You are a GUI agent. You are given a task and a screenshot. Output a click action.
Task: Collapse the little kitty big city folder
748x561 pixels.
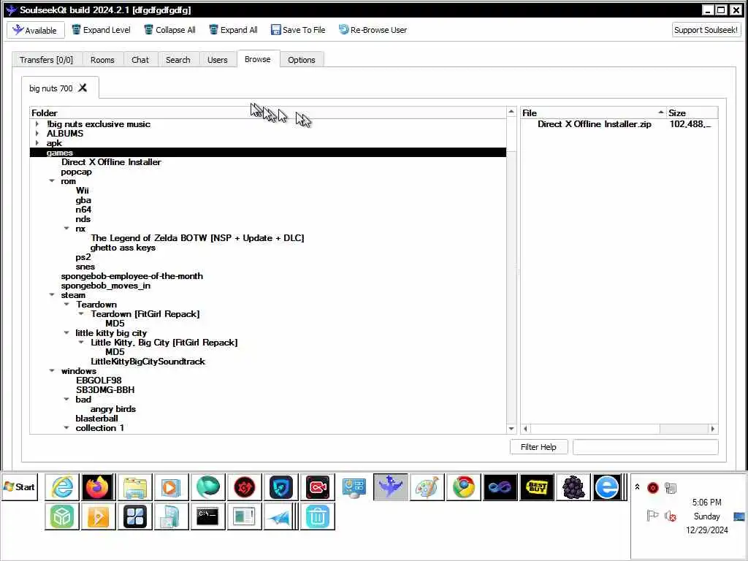coord(66,333)
